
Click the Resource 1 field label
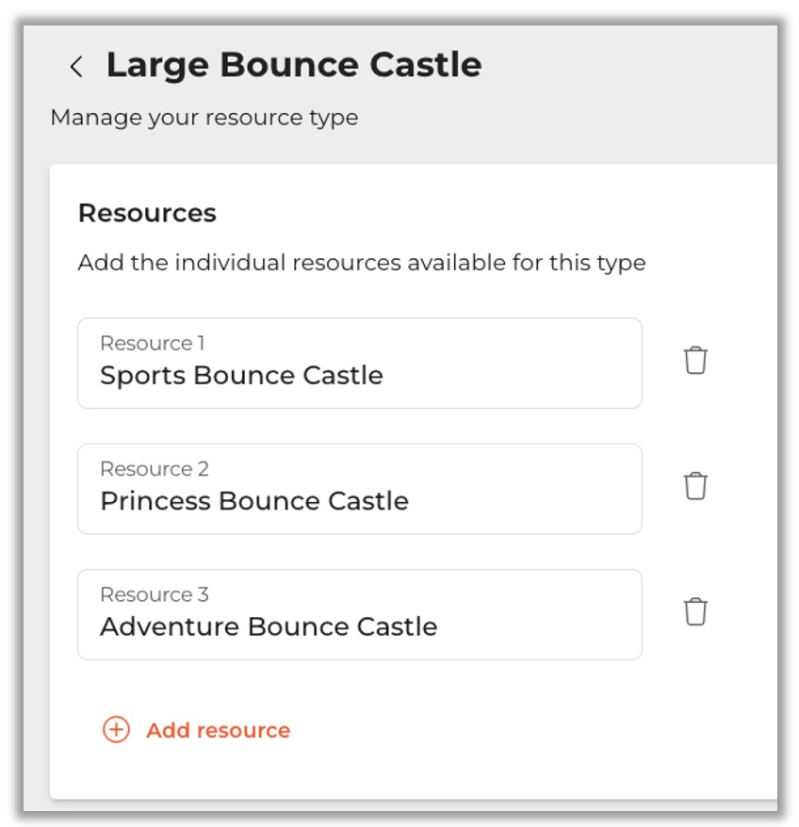152,343
